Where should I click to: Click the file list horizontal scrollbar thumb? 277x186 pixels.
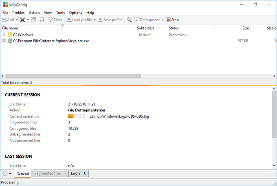(x=73, y=76)
